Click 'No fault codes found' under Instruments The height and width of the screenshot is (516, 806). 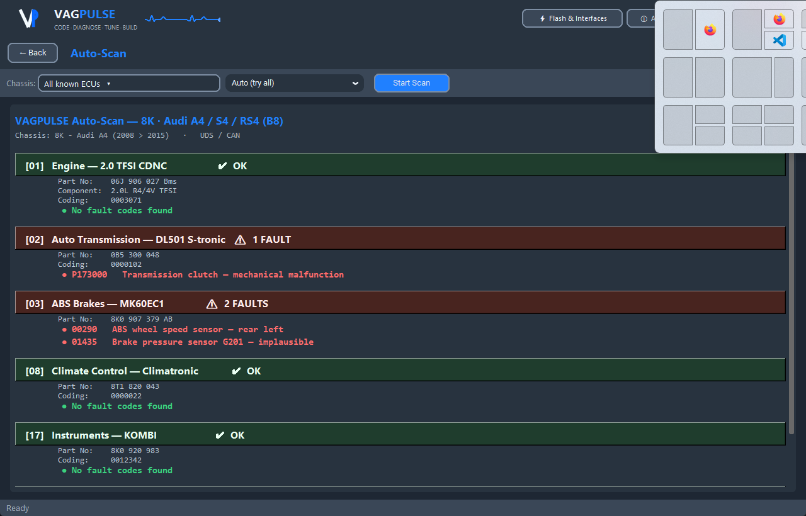tap(117, 471)
